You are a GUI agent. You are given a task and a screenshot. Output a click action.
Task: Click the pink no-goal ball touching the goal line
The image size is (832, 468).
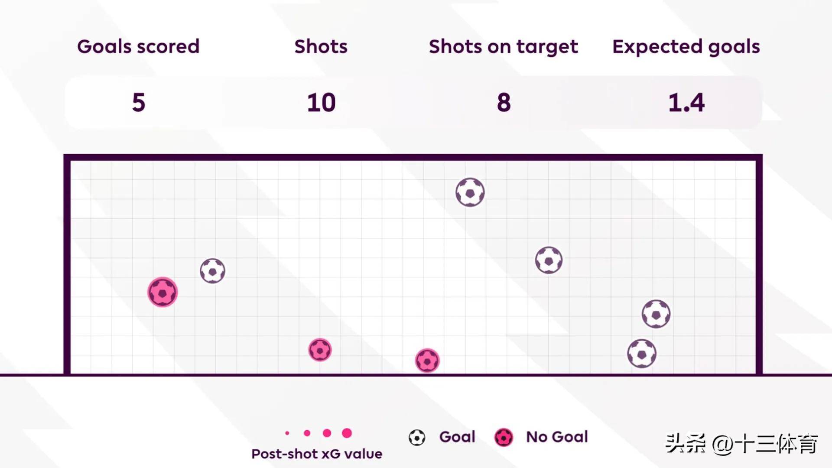pos(427,361)
